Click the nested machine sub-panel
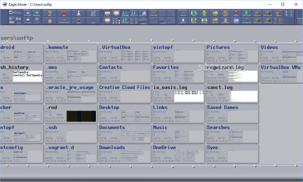The image size is (303, 182). [27, 117]
